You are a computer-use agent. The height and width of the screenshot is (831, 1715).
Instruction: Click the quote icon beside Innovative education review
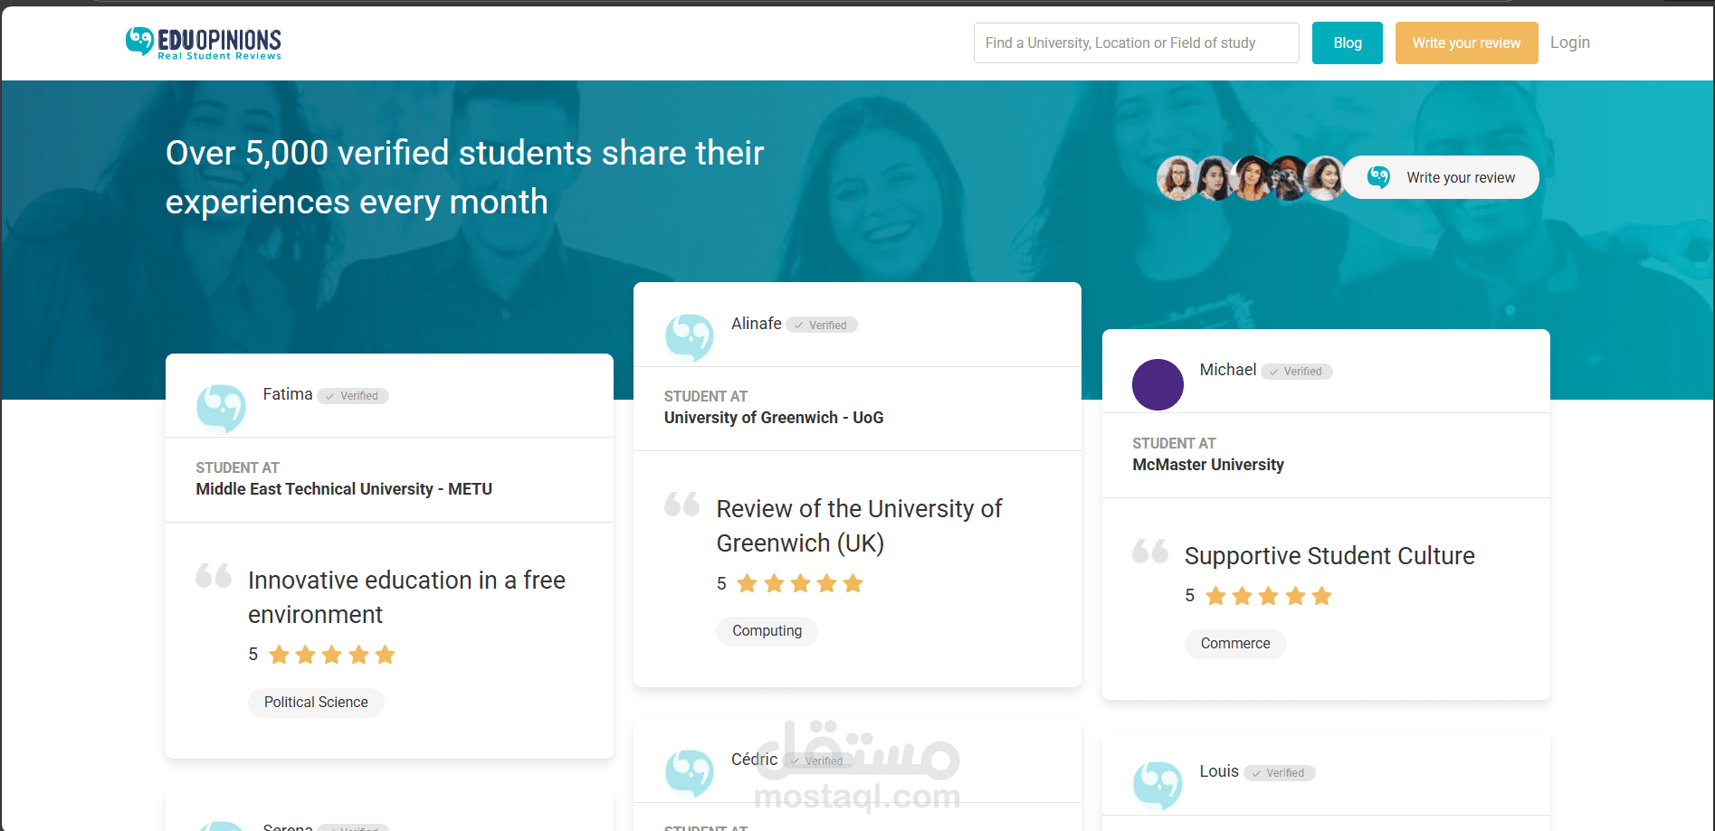tap(214, 575)
